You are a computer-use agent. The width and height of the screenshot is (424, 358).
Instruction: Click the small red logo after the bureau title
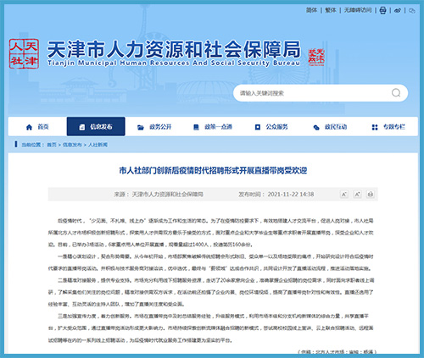coord(316,57)
